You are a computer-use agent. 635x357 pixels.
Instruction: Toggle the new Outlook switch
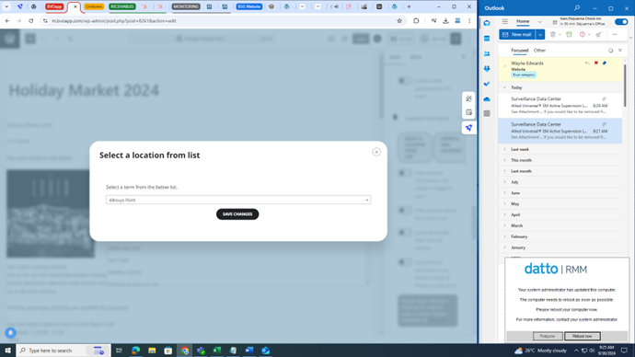tap(621, 22)
